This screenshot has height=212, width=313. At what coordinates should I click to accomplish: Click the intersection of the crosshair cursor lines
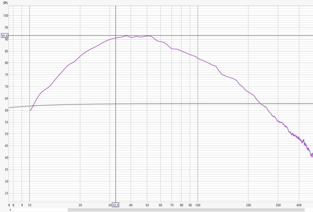pyautogui.click(x=116, y=36)
